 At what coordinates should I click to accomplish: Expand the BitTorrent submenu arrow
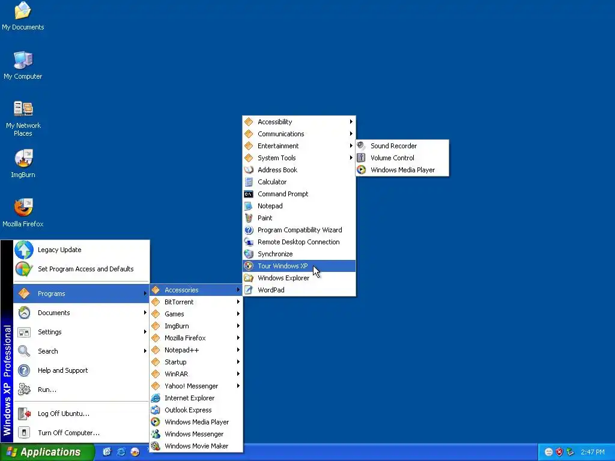pos(238,302)
